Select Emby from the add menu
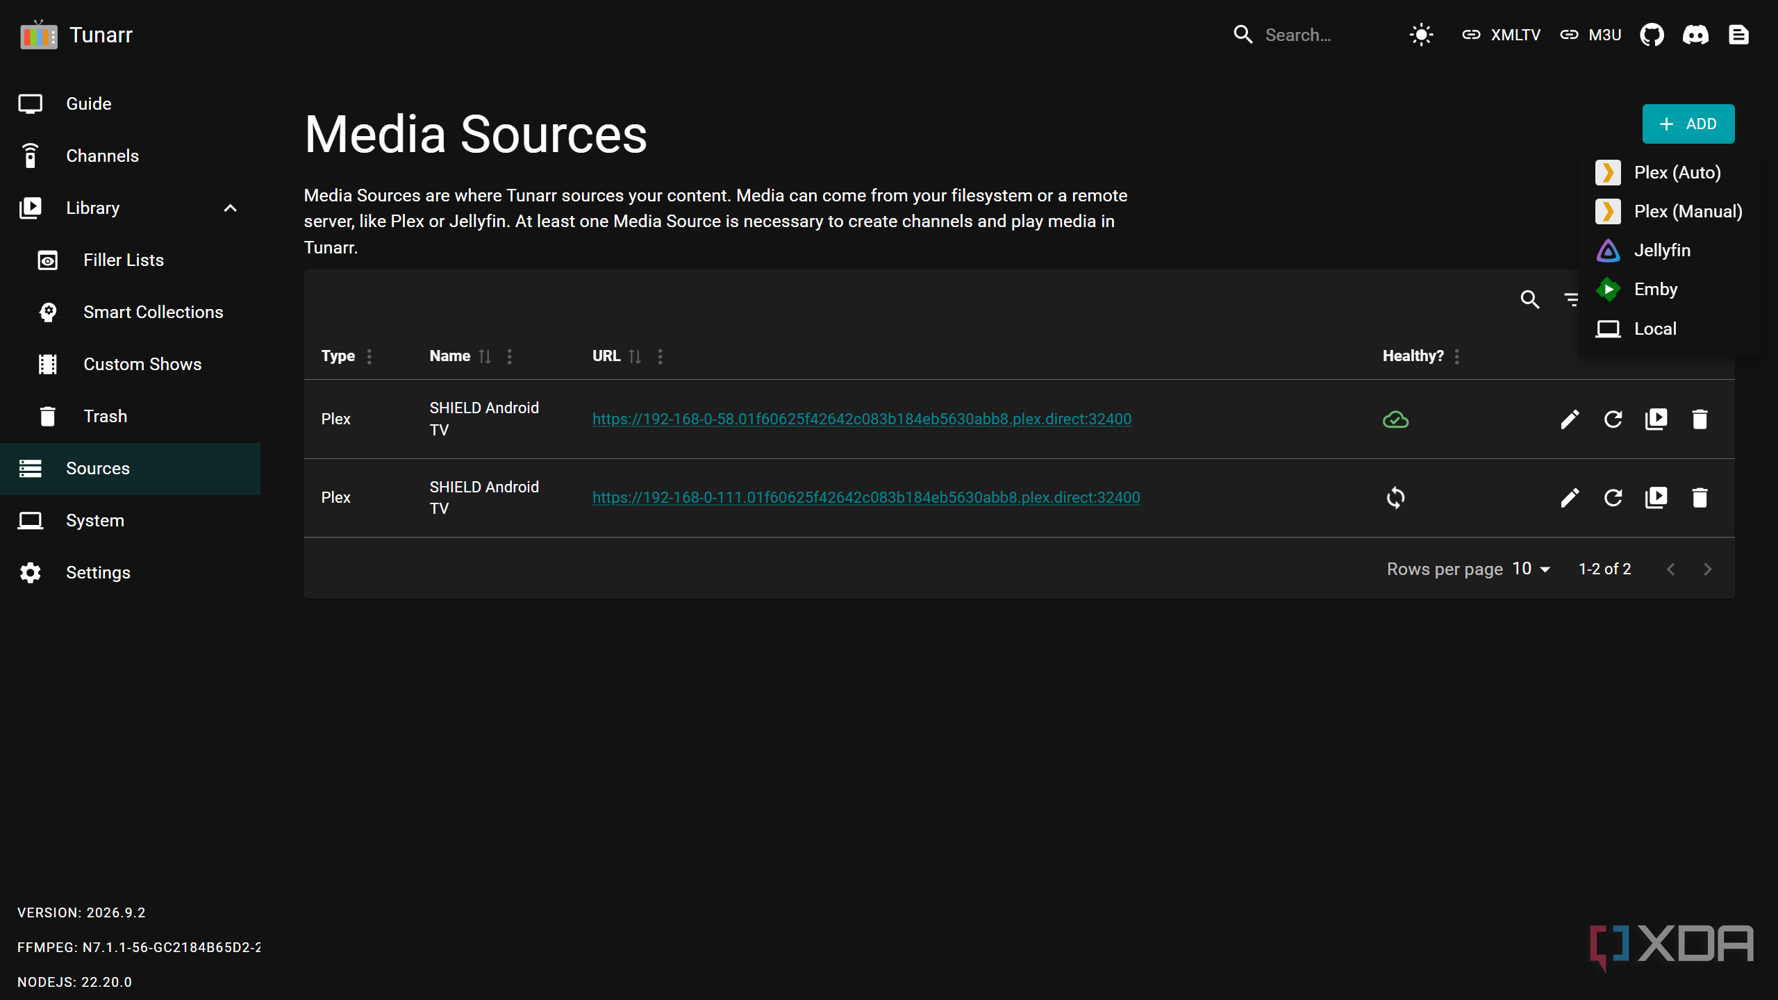Image resolution: width=1778 pixels, height=1000 pixels. [1670, 289]
